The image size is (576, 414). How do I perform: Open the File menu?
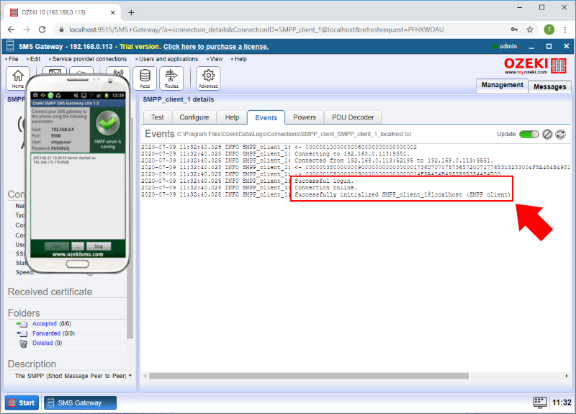pyautogui.click(x=12, y=59)
